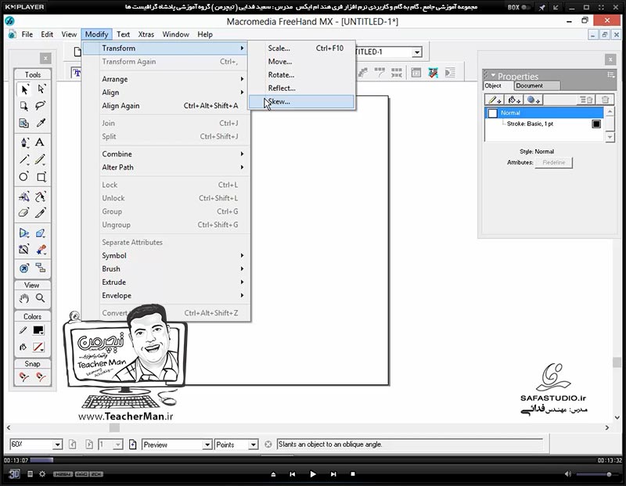
Task: Select the Trace tool
Action: (24, 250)
